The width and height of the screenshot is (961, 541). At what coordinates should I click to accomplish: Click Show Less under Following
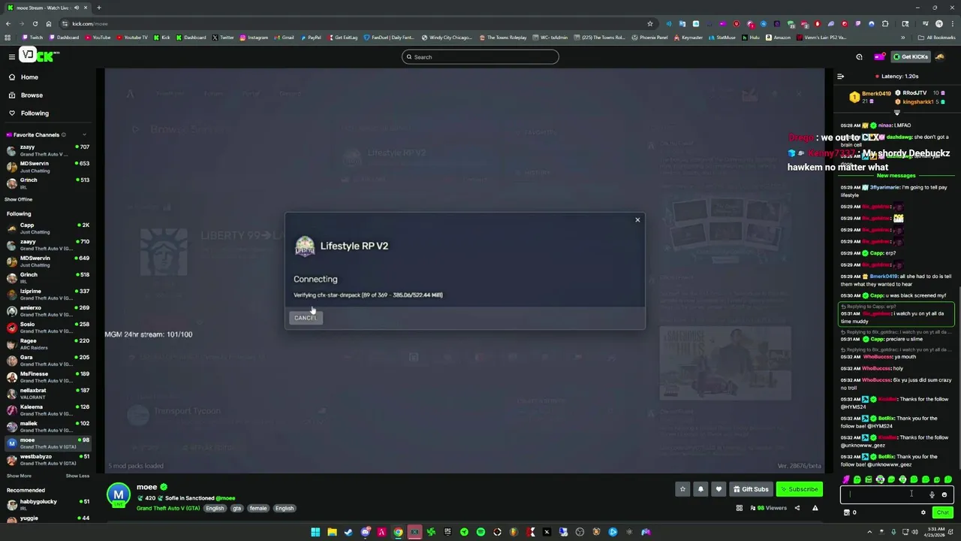pyautogui.click(x=77, y=476)
